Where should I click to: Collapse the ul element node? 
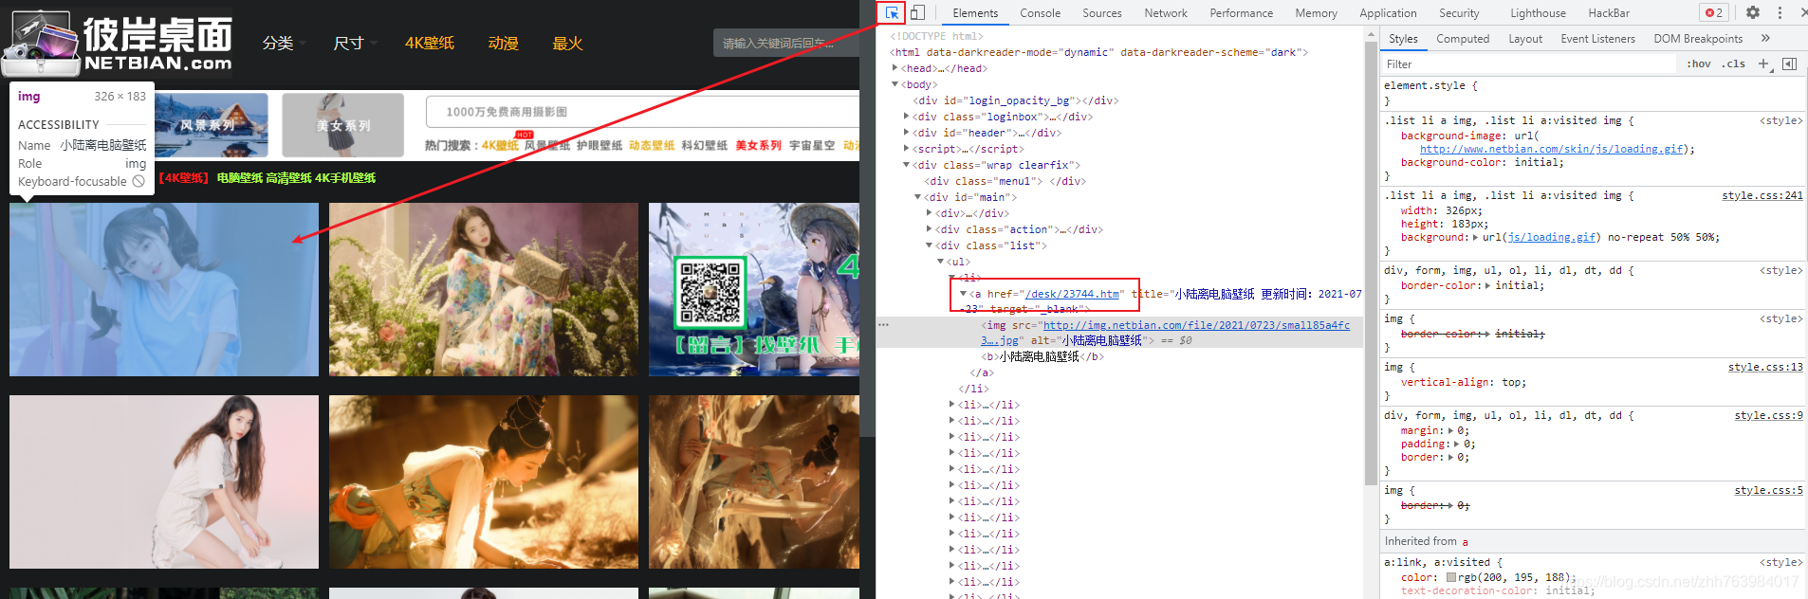pyautogui.click(x=940, y=262)
